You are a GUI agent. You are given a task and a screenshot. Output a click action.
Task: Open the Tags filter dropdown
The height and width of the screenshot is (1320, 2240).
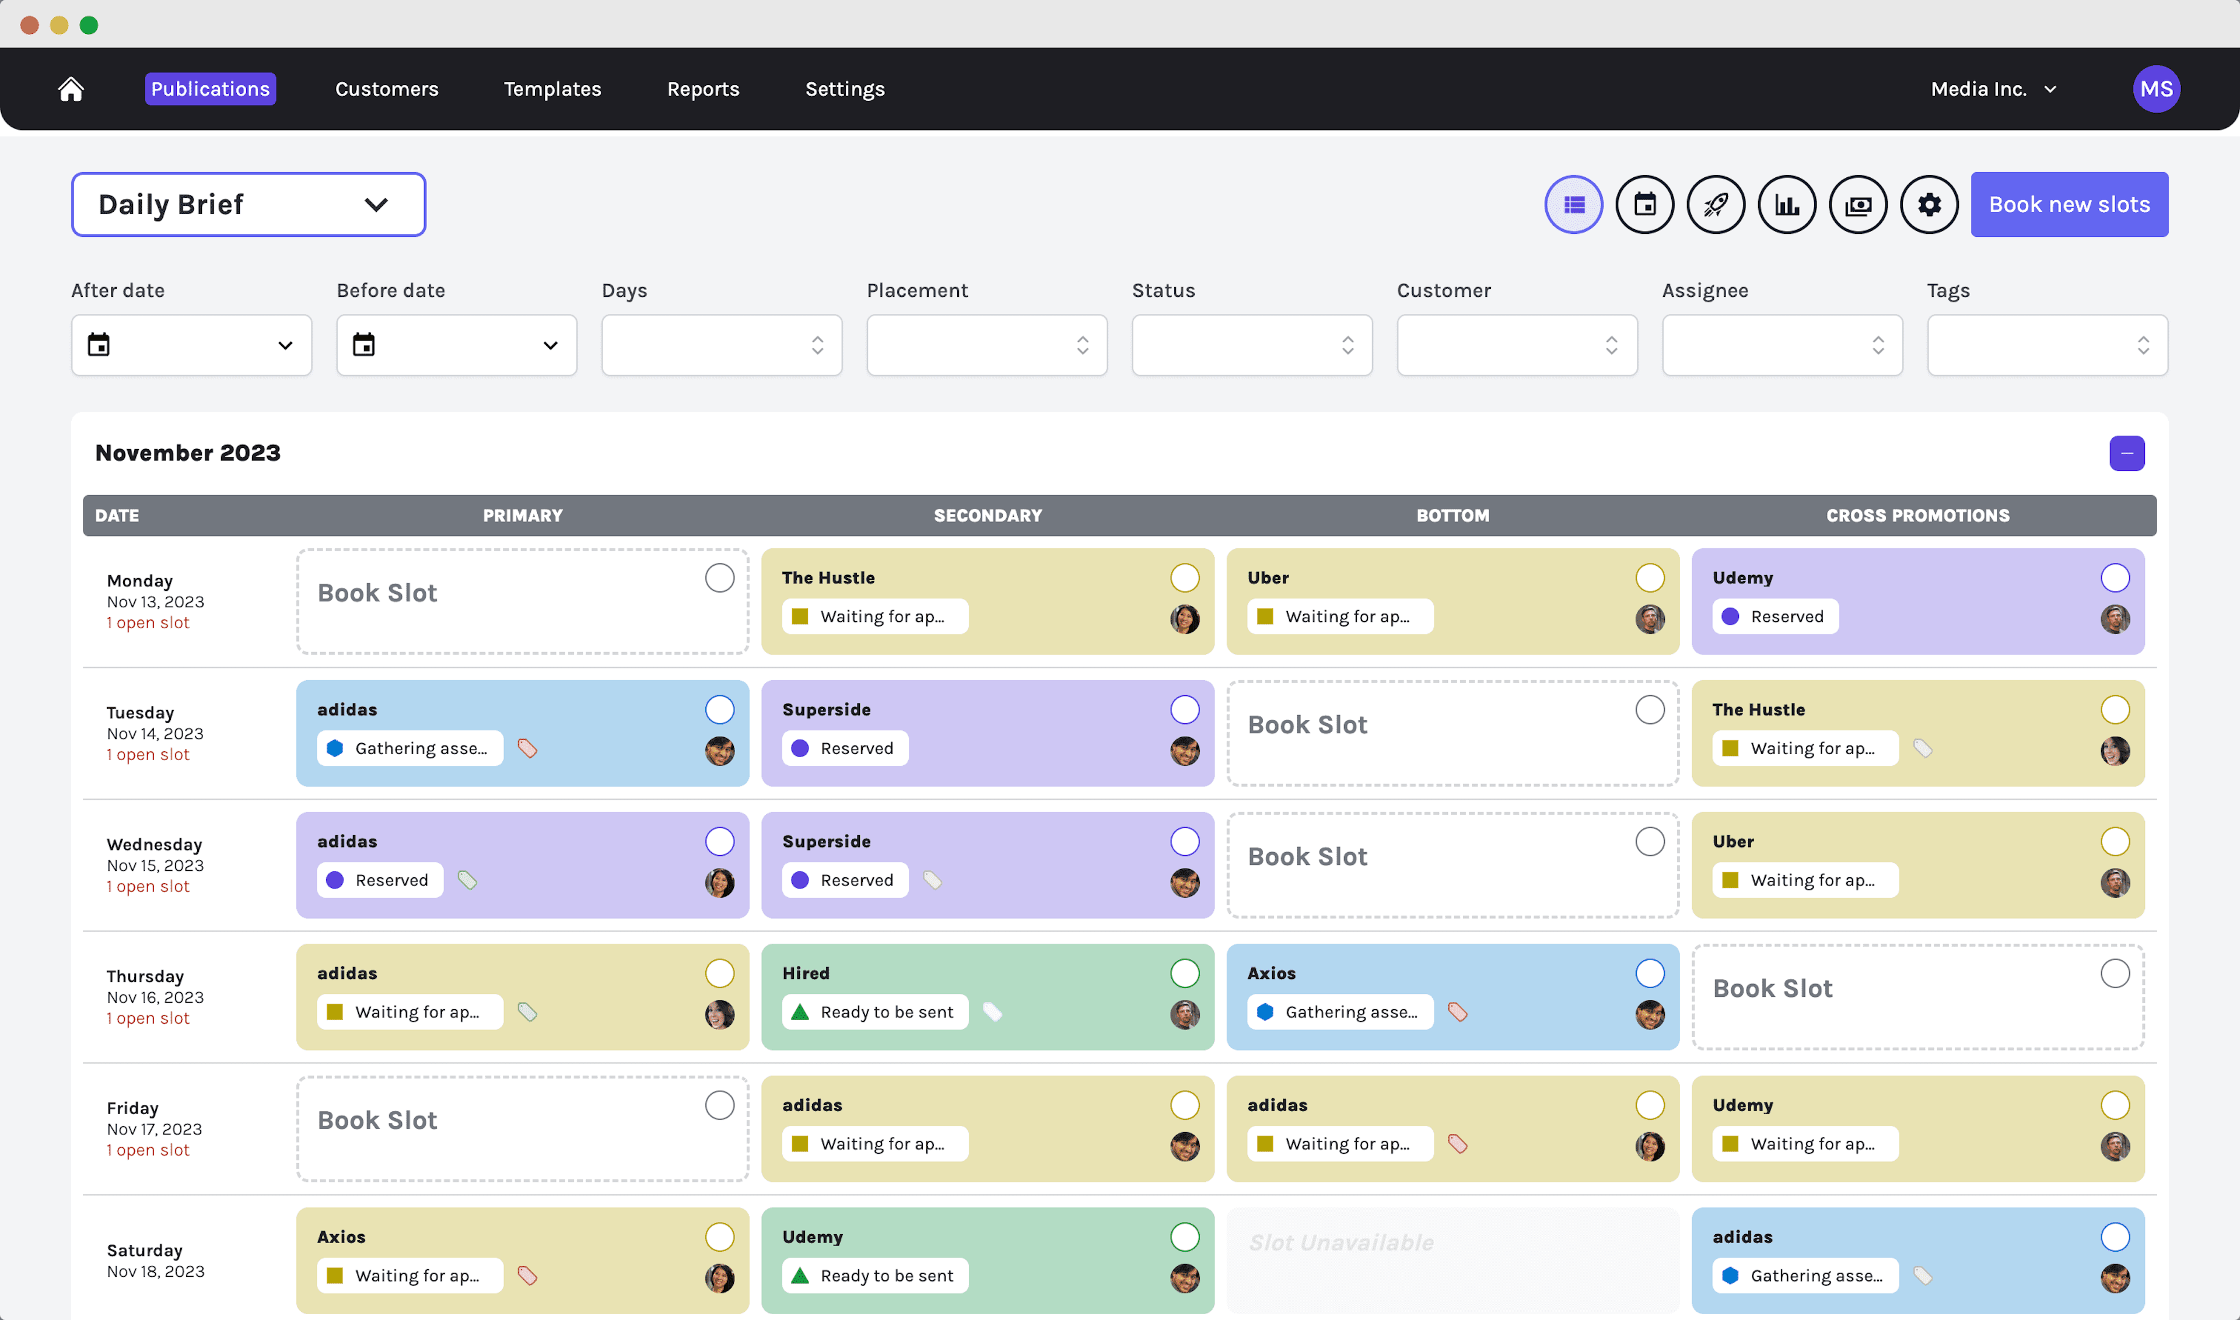pyautogui.click(x=2047, y=344)
